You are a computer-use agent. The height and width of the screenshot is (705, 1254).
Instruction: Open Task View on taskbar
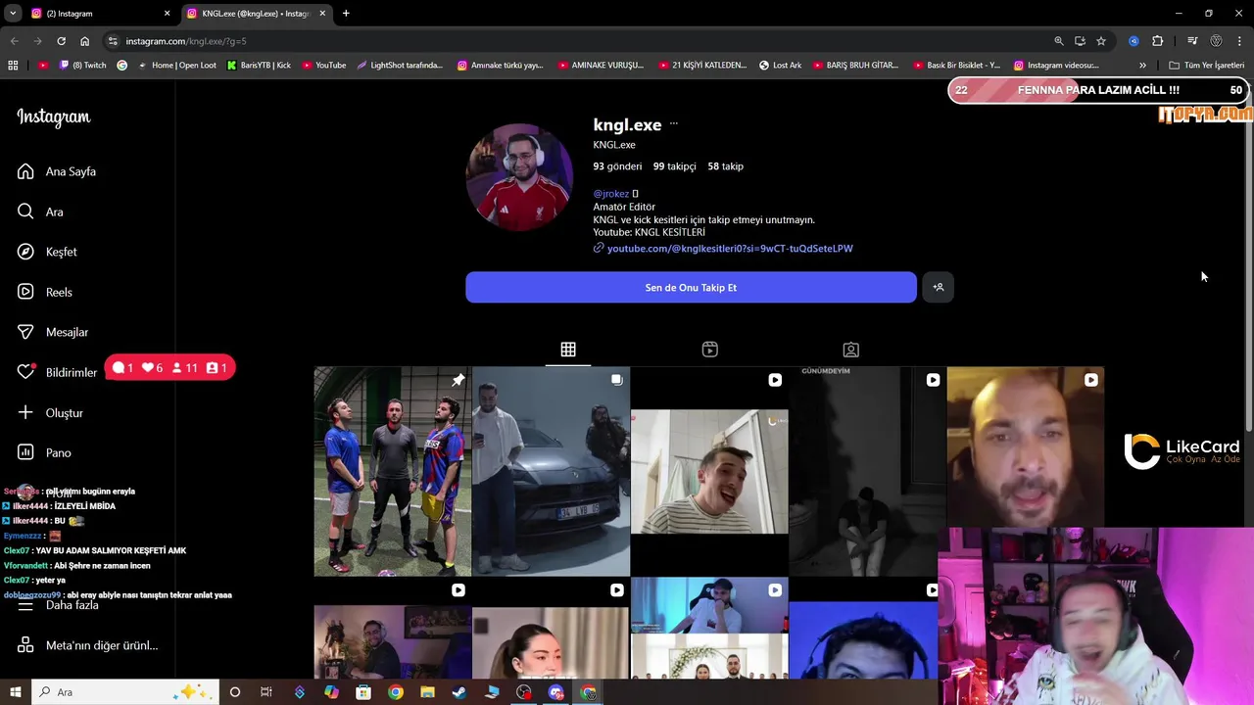(266, 692)
